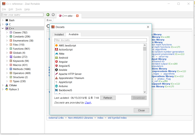
Task: Collapse the C++ docset tree node
Action: pos(3,28)
